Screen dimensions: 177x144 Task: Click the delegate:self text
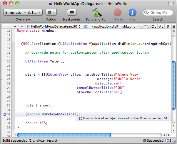point(108,83)
